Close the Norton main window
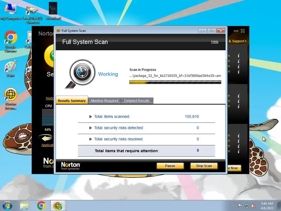Viewport: 281px width, 211px height. click(x=243, y=31)
